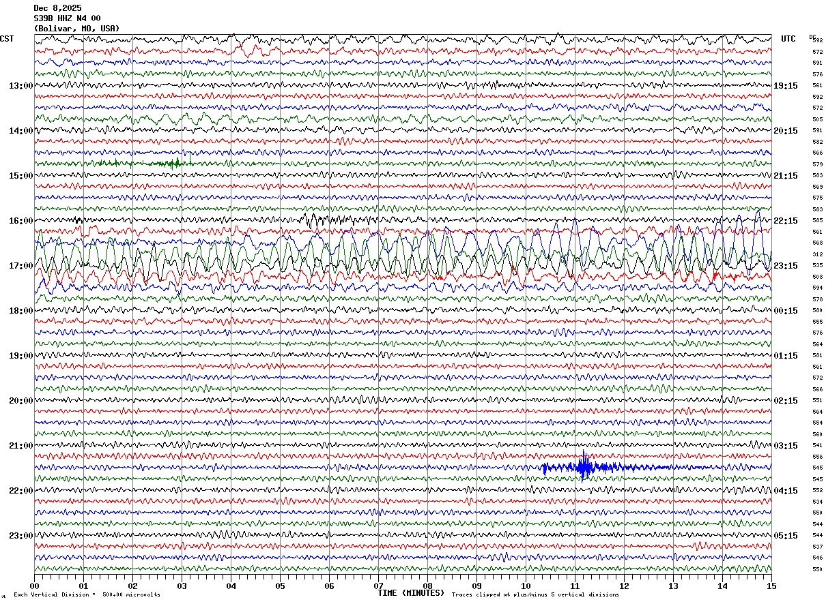Click the DC offset value 594
Screen dimensions: 826x604
tap(817, 288)
